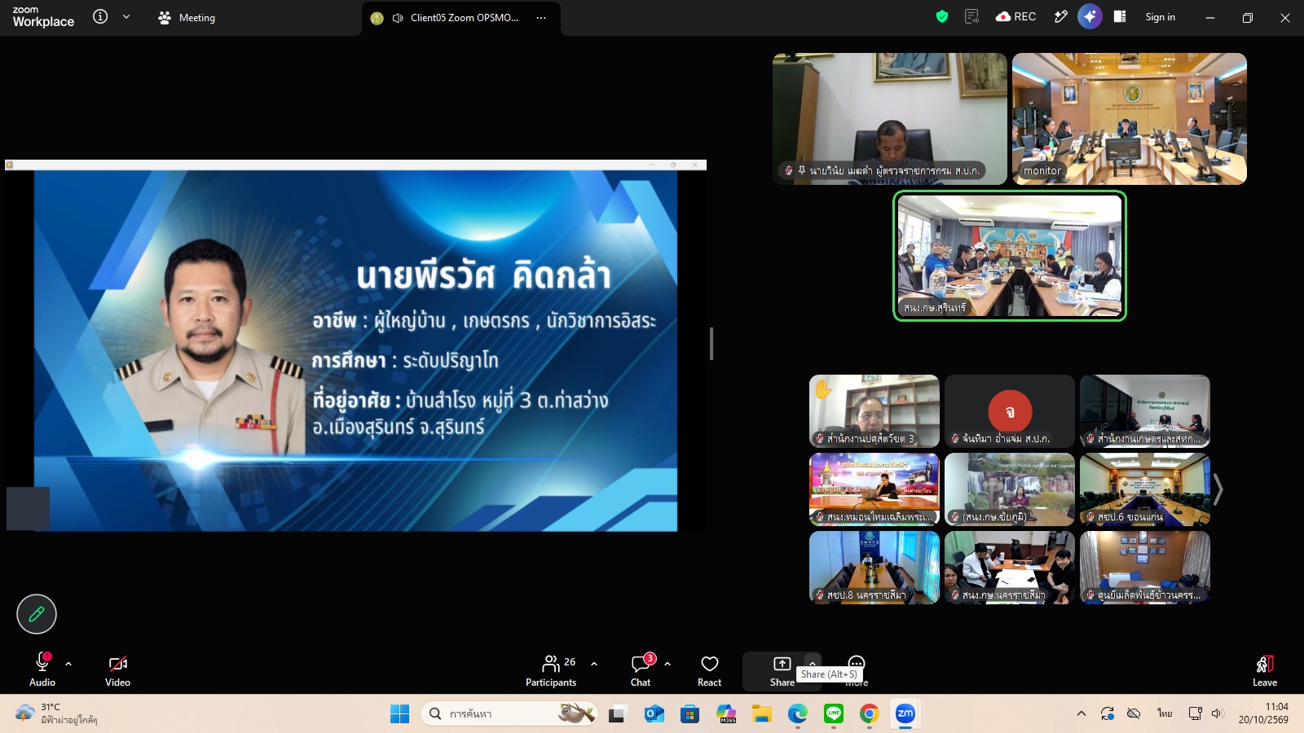The image size is (1304, 733).
Task: Open Google Chrome from the taskbar
Action: coord(869,714)
